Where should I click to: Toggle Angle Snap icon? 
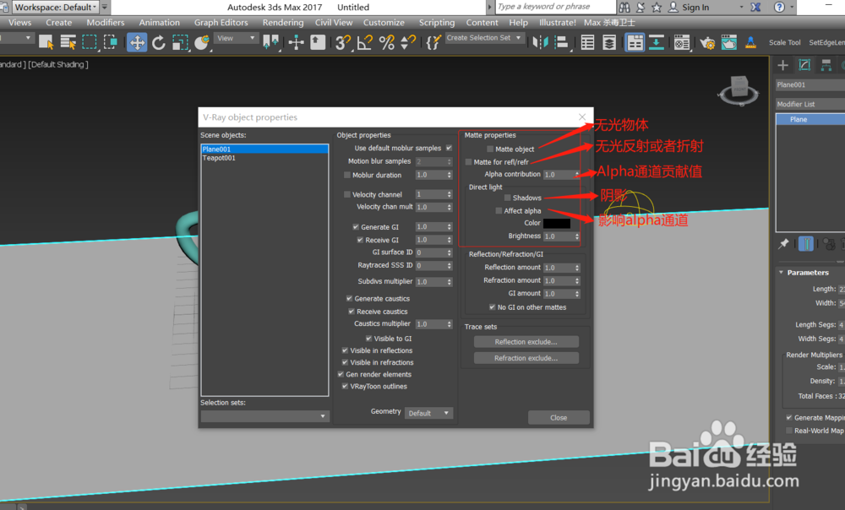[x=365, y=42]
